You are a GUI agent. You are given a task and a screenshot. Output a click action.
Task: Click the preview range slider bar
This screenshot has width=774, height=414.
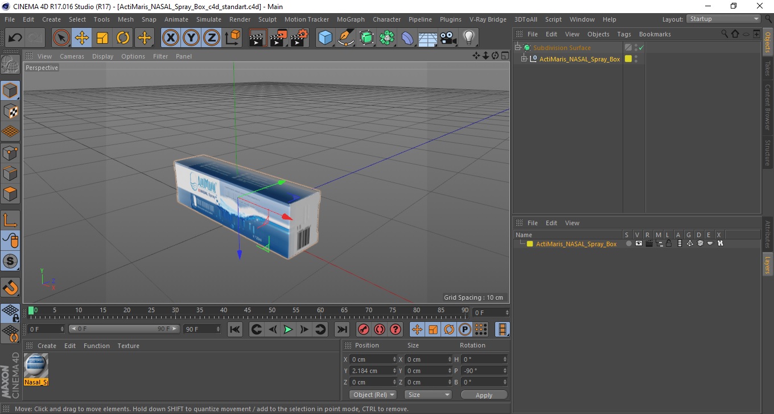click(x=124, y=329)
